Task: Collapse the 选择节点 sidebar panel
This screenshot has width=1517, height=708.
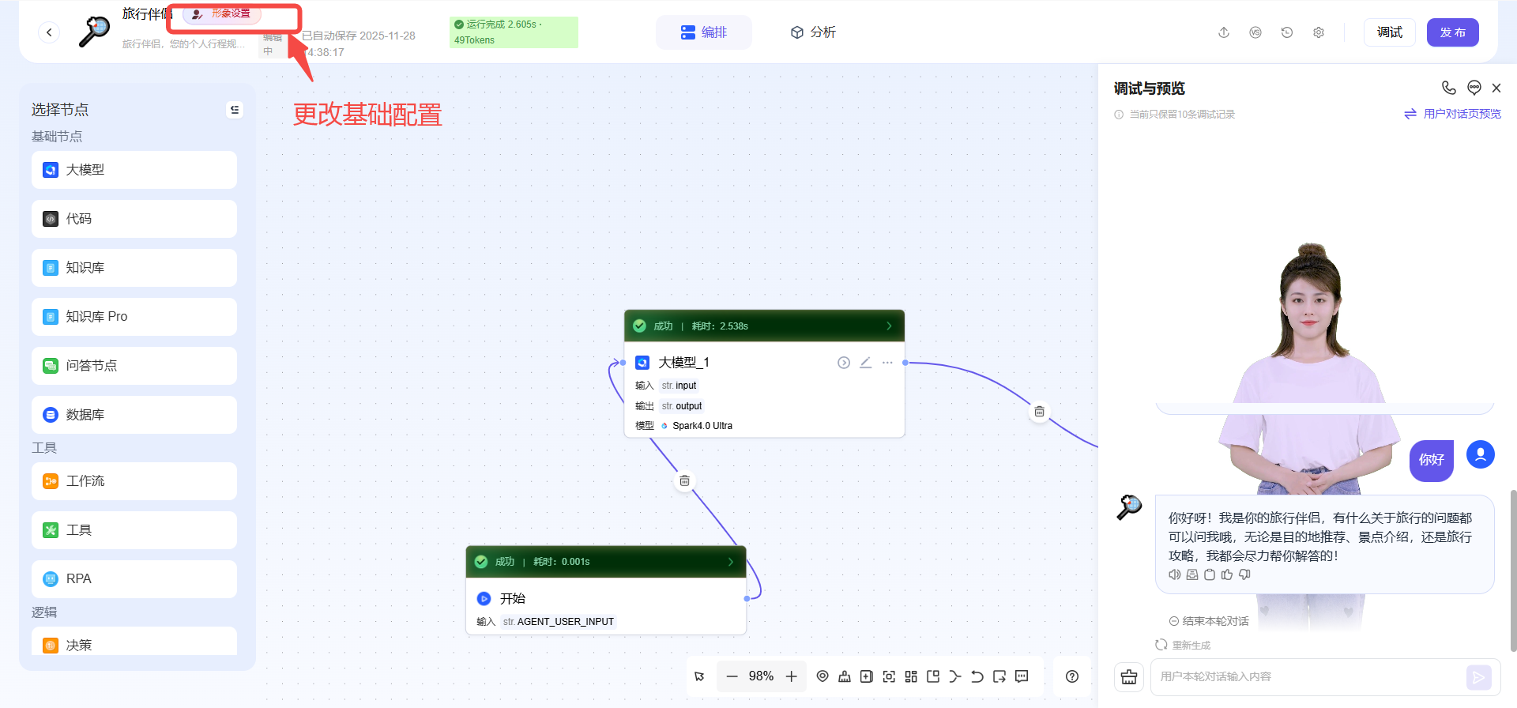Action: [x=235, y=110]
